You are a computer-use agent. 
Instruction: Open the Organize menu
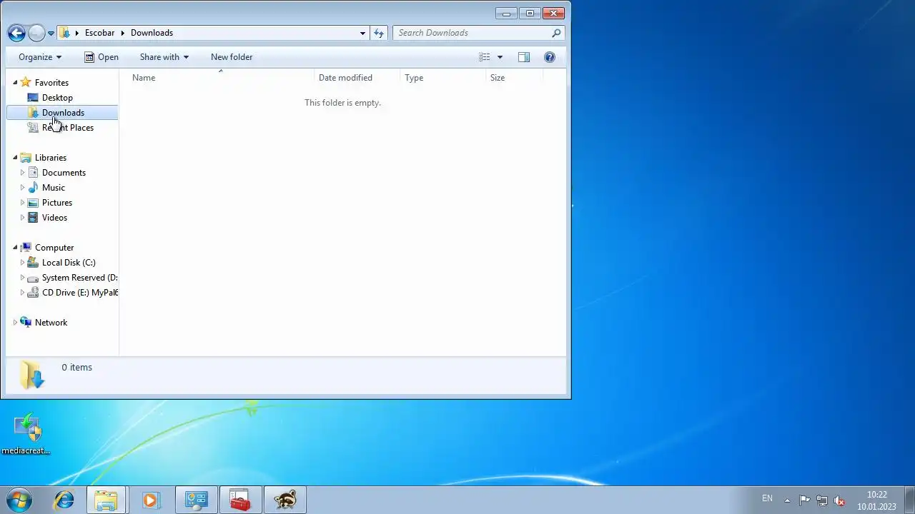click(x=40, y=57)
